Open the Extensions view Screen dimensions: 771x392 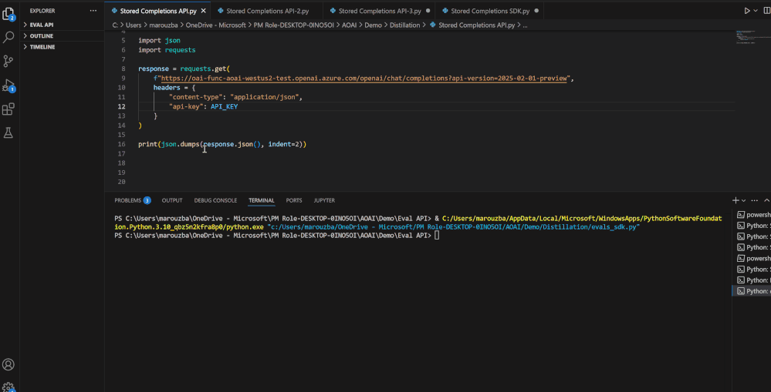click(x=8, y=109)
